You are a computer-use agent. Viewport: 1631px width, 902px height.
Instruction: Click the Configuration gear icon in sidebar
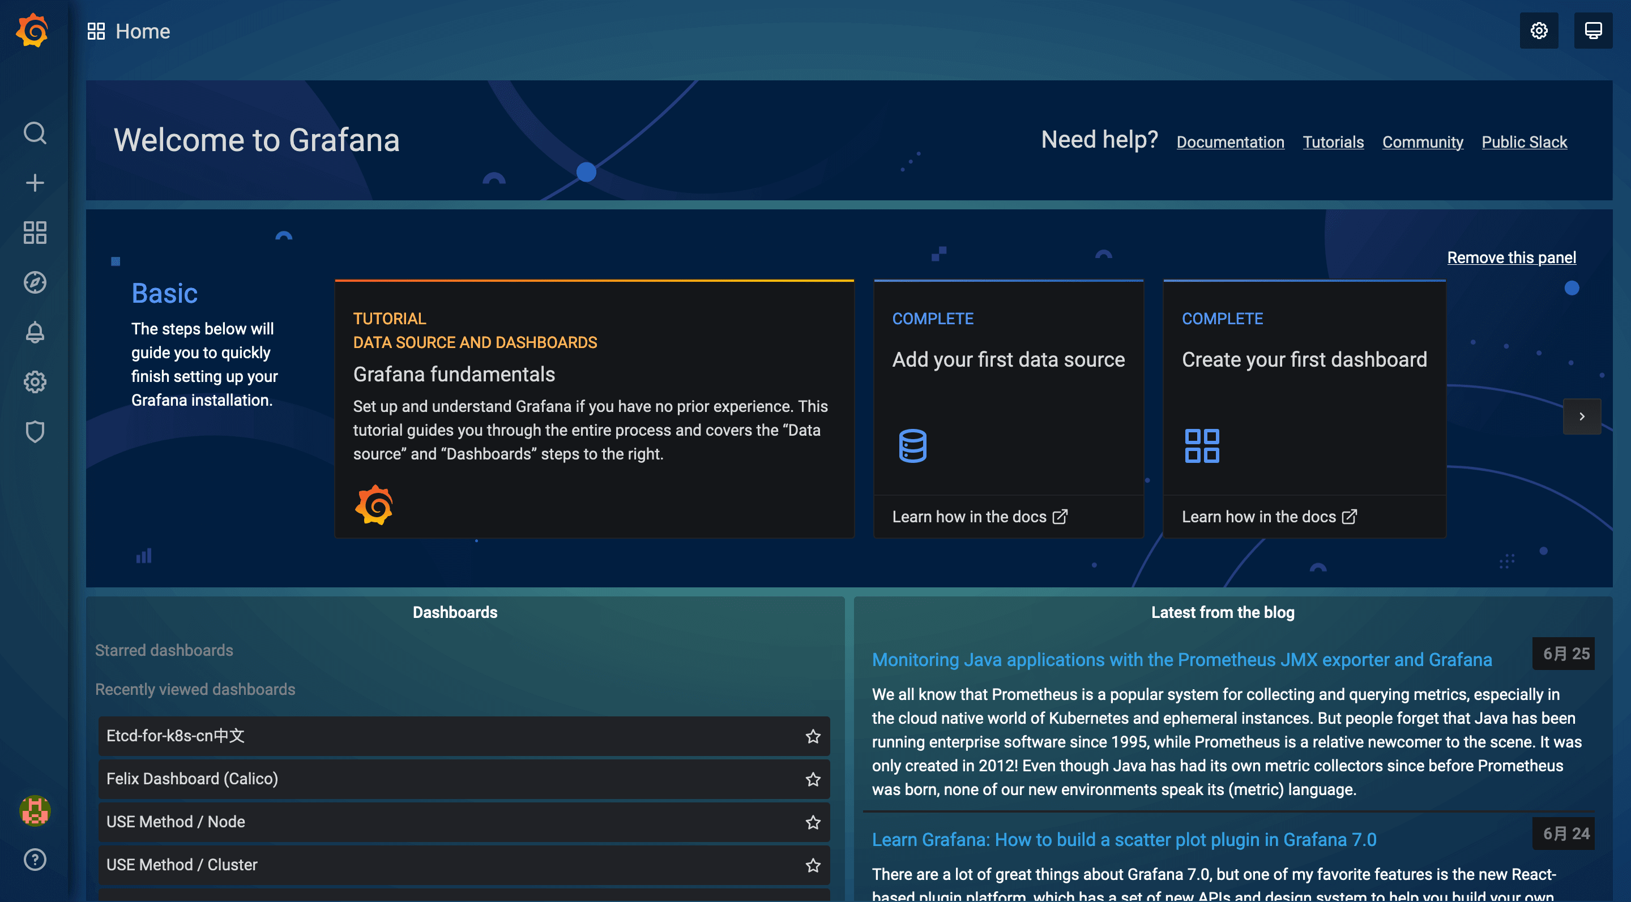coord(35,381)
